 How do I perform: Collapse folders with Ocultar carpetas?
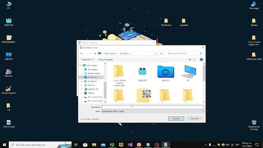coord(90,119)
